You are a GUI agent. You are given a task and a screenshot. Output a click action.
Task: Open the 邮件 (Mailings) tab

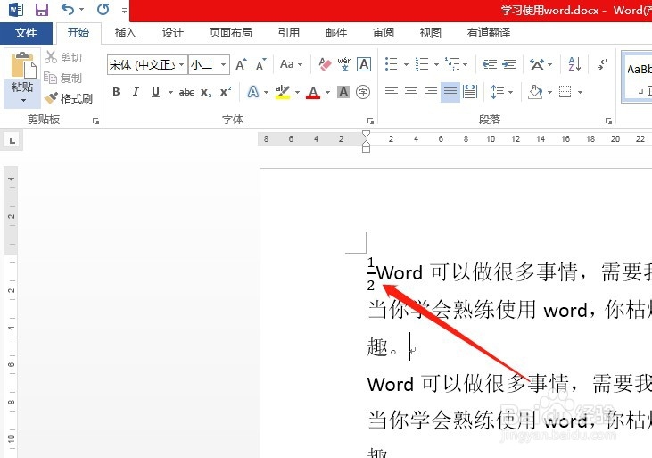pos(336,33)
